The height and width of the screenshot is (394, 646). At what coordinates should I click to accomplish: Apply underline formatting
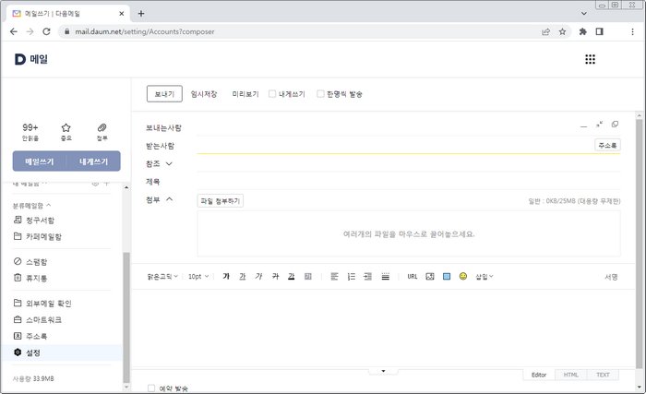pos(242,277)
